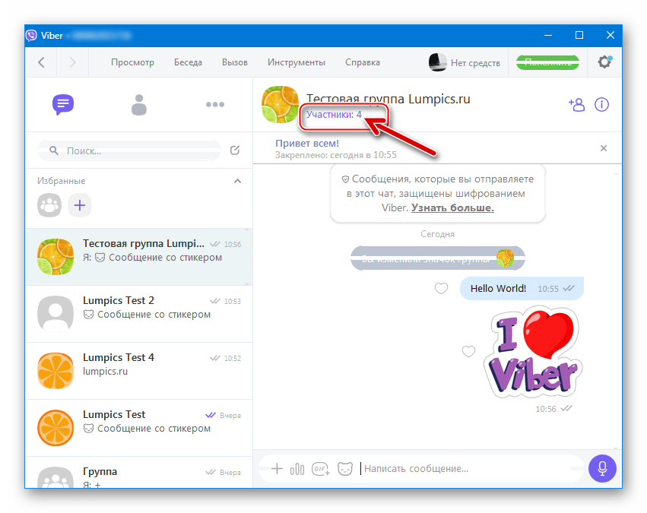Click the add participant icon

click(576, 105)
